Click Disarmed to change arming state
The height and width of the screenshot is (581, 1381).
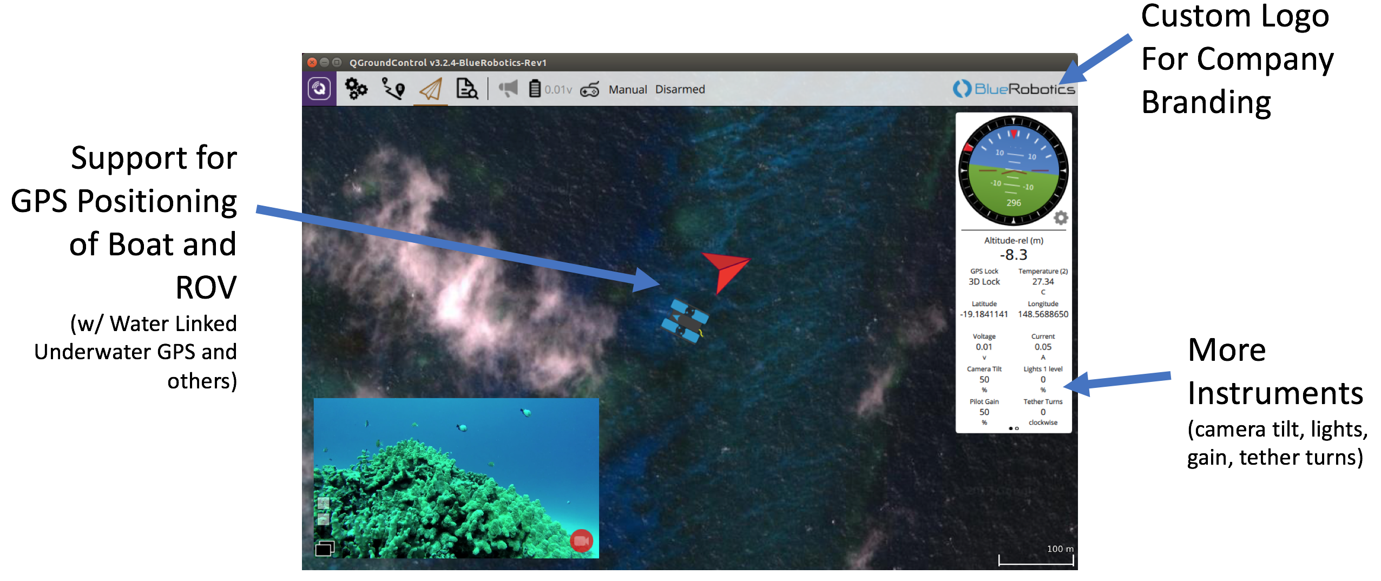pos(680,89)
